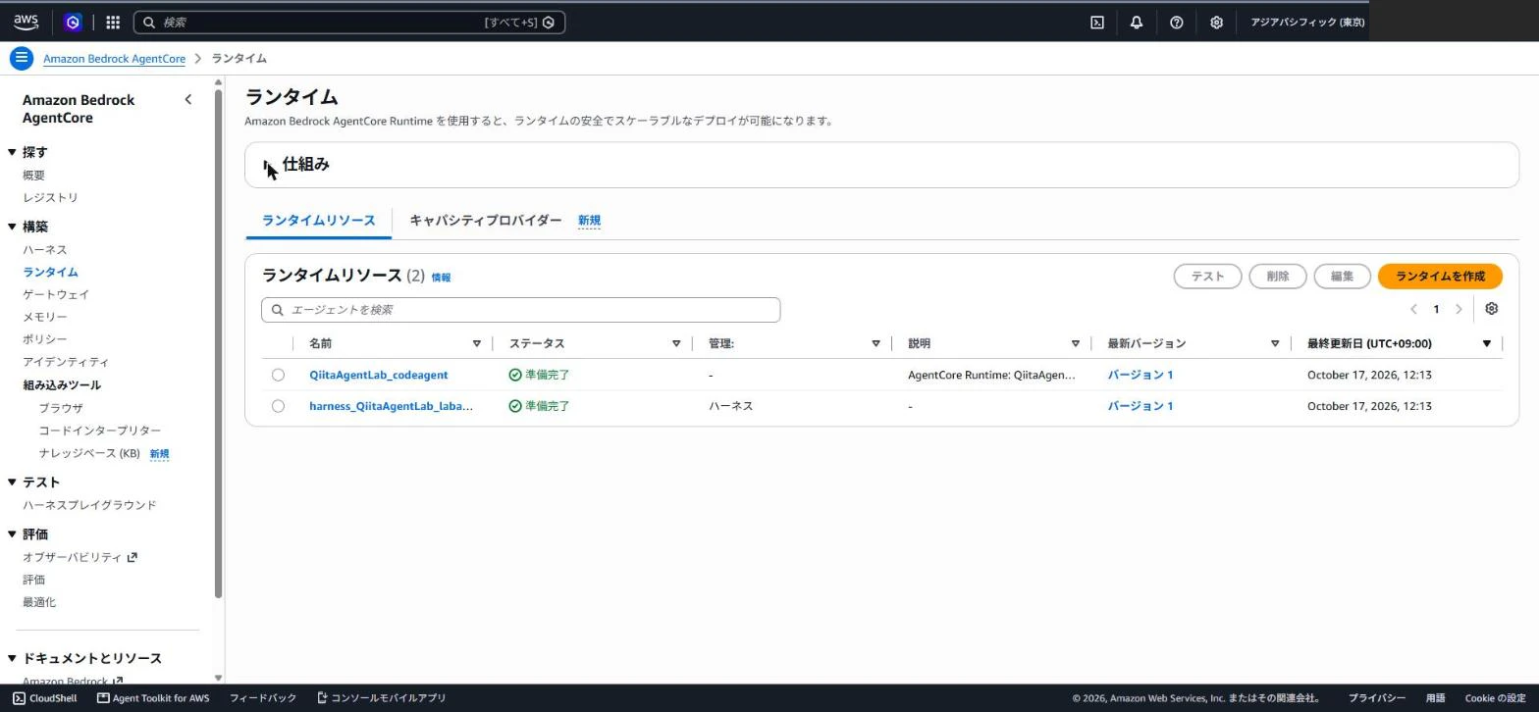Collapse the 探す navigation group

click(x=12, y=152)
